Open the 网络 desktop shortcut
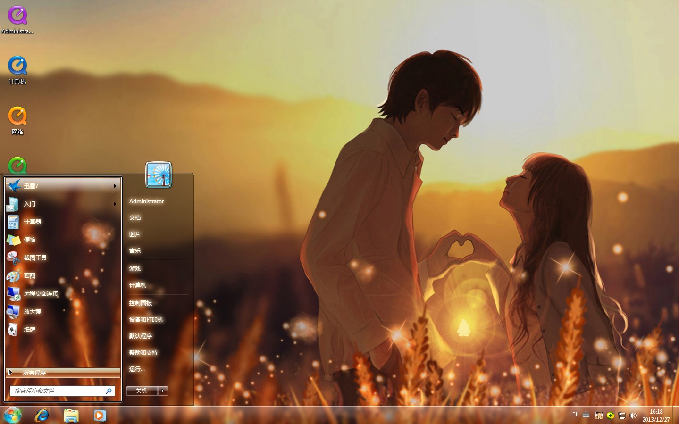 pyautogui.click(x=17, y=121)
